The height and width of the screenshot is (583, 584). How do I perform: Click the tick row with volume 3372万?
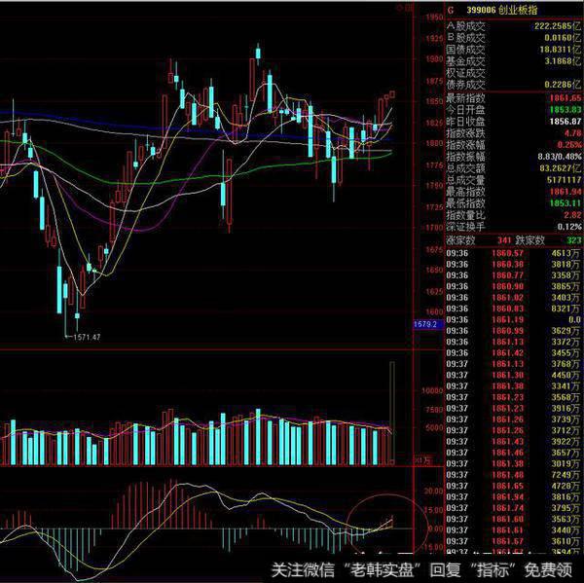pyautogui.click(x=514, y=342)
